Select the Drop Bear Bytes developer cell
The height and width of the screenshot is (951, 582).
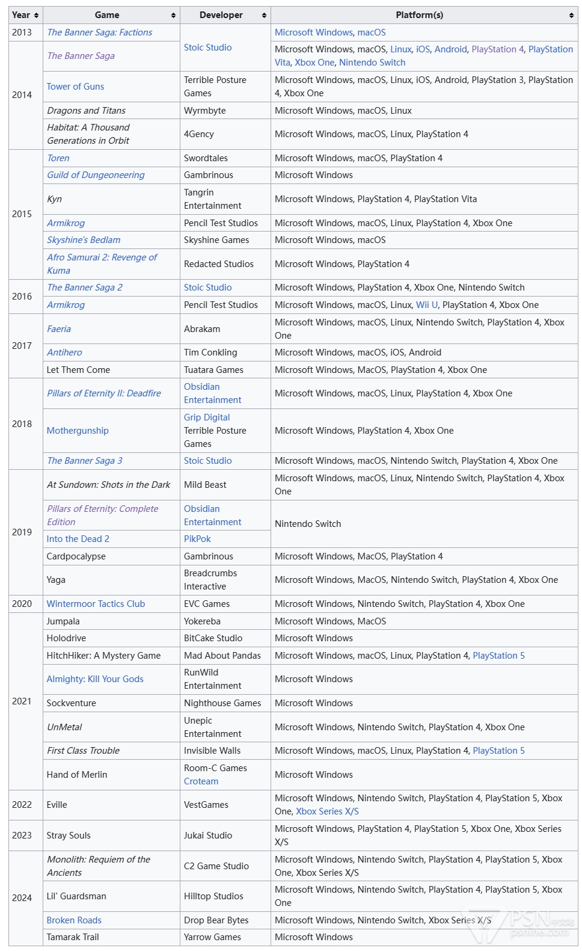(225, 920)
